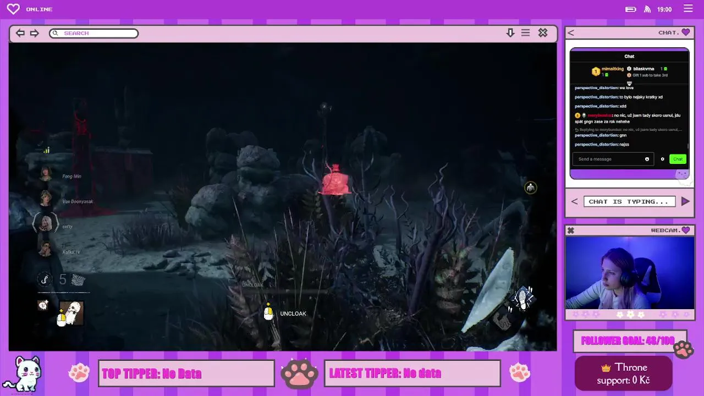Click the TOP TIPPER panel
Image resolution: width=704 pixels, height=396 pixels.
pyautogui.click(x=186, y=373)
